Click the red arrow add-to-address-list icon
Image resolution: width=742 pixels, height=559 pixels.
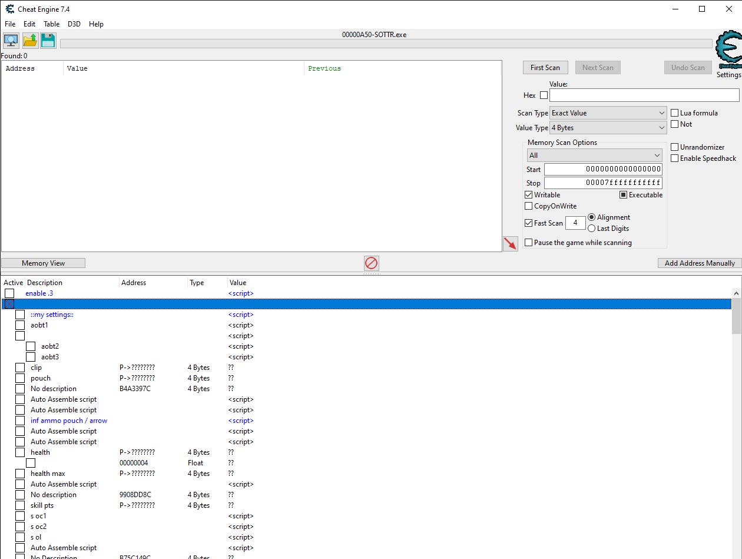click(x=510, y=243)
